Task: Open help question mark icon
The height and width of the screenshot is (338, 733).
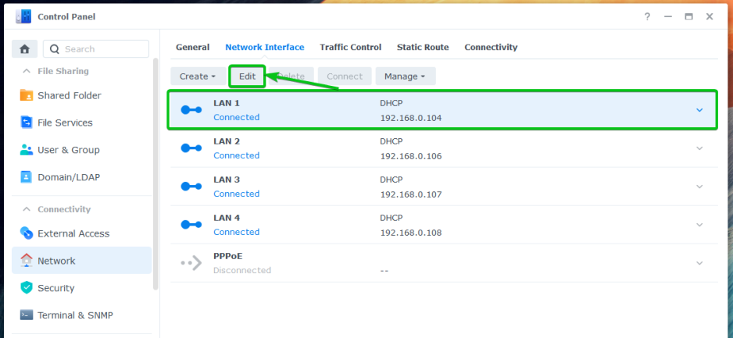Action: click(648, 16)
